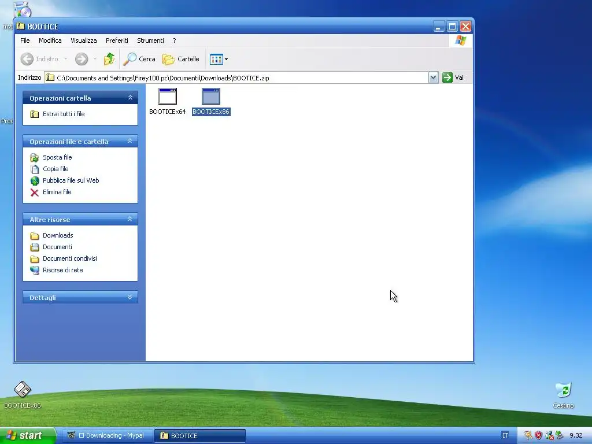Click Sposta file link
Image resolution: width=592 pixels, height=444 pixels.
tap(57, 157)
